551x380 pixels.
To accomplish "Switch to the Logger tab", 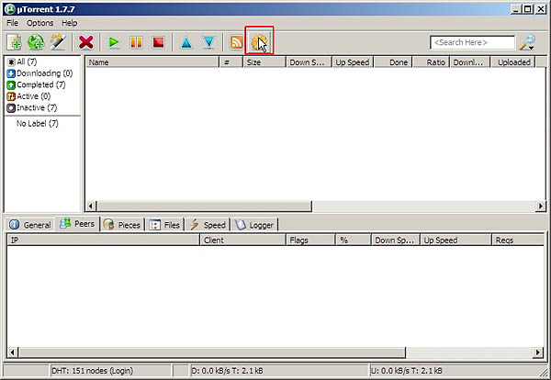I will [x=254, y=225].
